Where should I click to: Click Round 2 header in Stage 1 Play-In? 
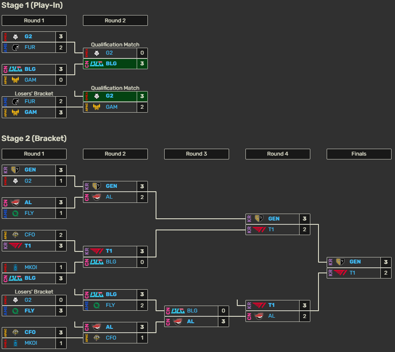click(x=115, y=21)
